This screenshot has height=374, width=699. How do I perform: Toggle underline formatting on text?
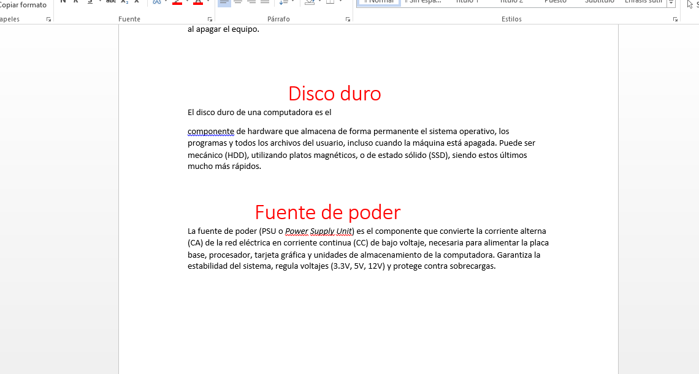90,2
